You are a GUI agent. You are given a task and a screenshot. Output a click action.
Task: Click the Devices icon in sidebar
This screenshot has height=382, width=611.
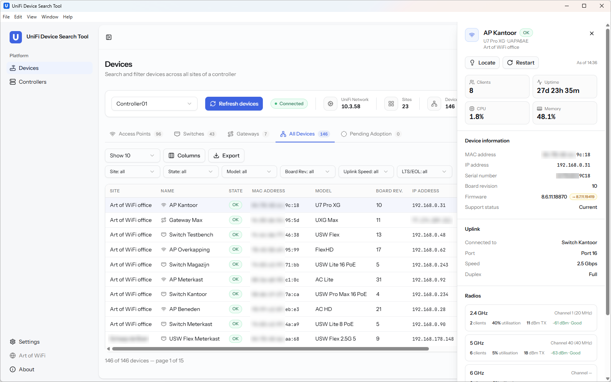point(13,68)
